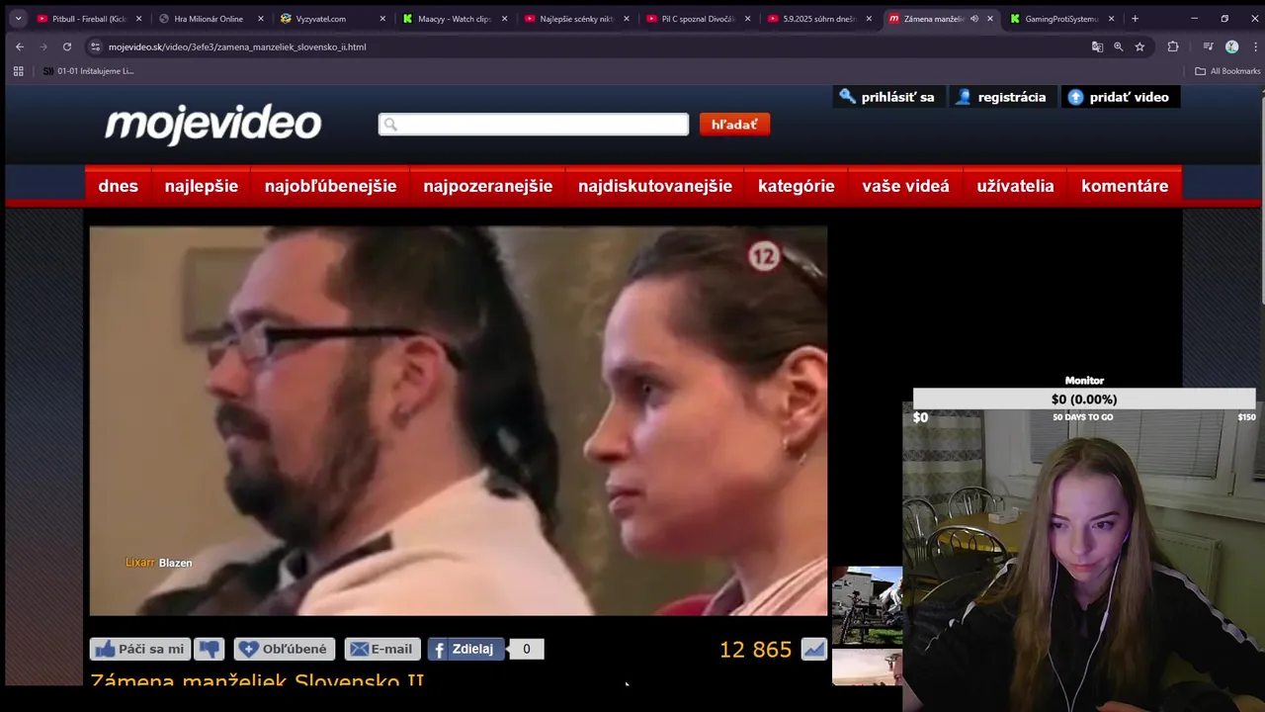Open the Chrome profile avatar
This screenshot has height=712, width=1265.
1231,46
